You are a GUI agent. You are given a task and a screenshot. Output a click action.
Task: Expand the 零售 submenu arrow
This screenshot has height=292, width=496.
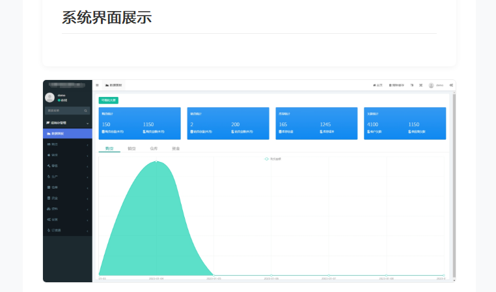pyautogui.click(x=88, y=166)
